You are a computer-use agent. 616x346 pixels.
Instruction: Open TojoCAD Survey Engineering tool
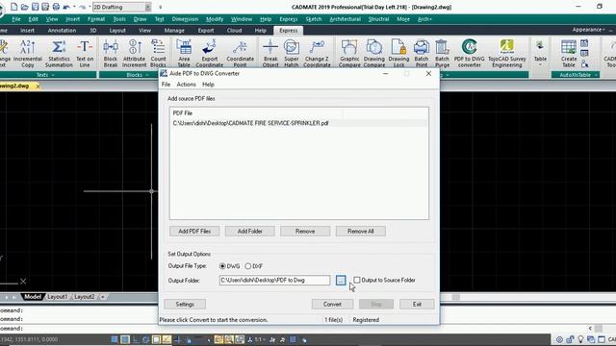click(x=507, y=54)
